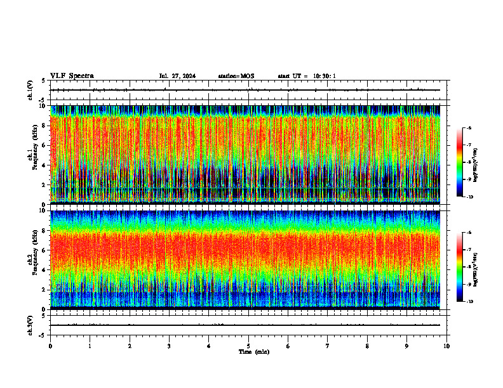
Task: Click the "ch.3(V)" waveform axis label
Action: coord(30,325)
